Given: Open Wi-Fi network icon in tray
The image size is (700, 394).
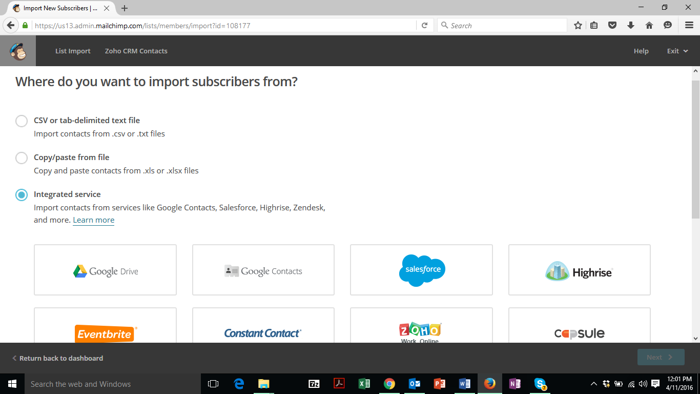Looking at the screenshot, I should (631, 384).
